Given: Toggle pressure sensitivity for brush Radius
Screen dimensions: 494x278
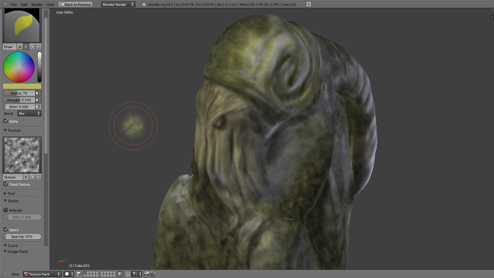Looking at the screenshot, I should pos(38,93).
